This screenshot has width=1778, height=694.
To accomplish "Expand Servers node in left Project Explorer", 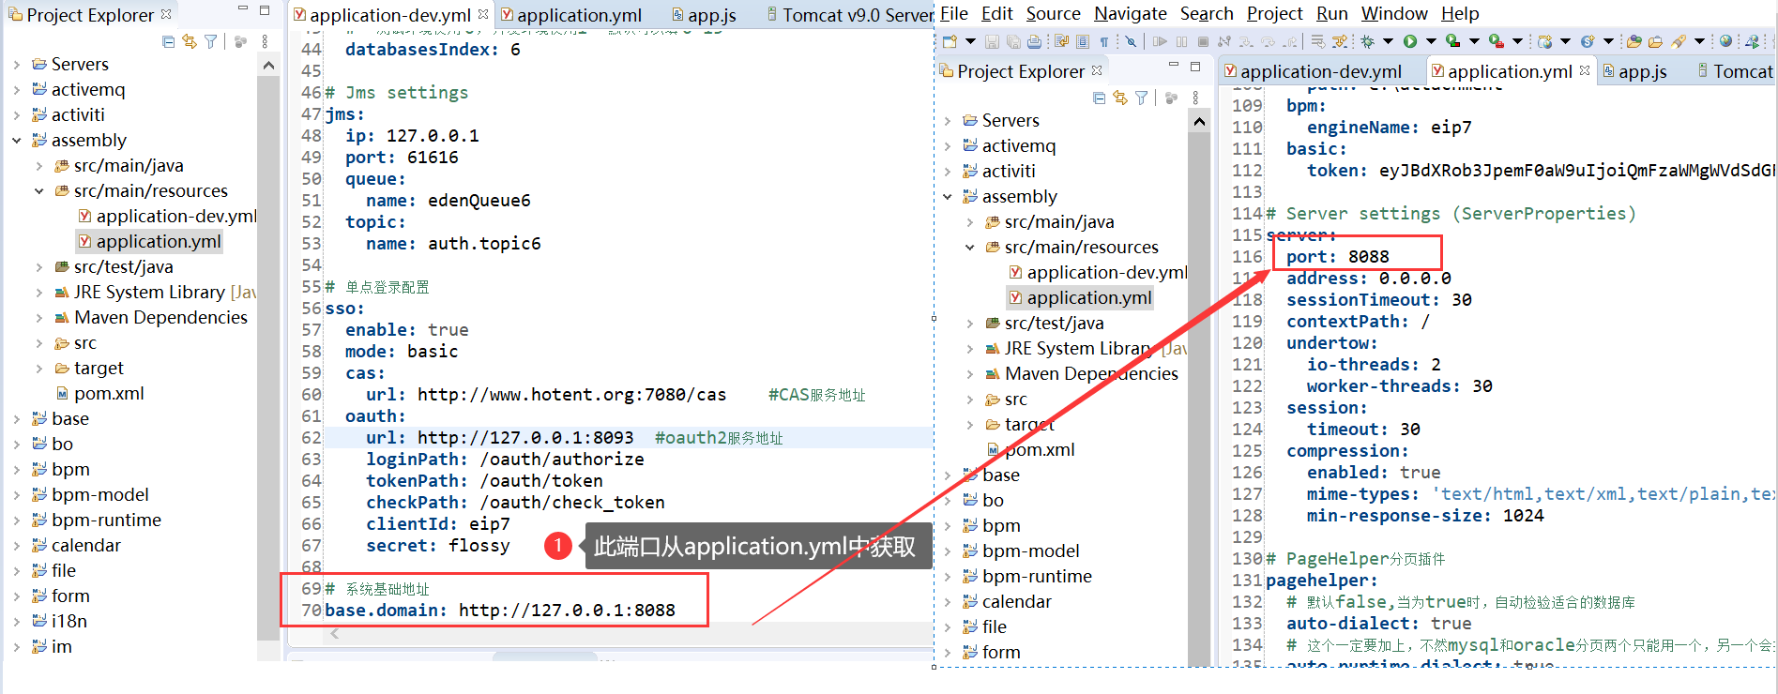I will 17,65.
